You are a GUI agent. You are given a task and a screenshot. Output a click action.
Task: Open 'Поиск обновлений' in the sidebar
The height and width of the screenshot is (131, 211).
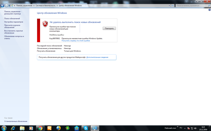(x=12, y=19)
